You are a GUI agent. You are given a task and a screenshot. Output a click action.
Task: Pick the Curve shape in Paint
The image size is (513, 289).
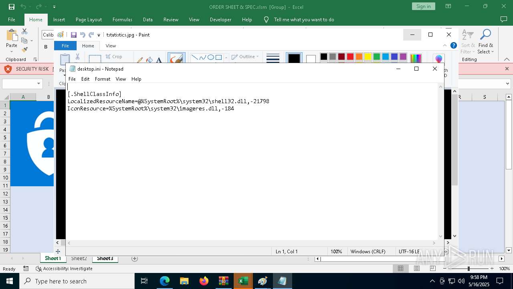pos(203,57)
